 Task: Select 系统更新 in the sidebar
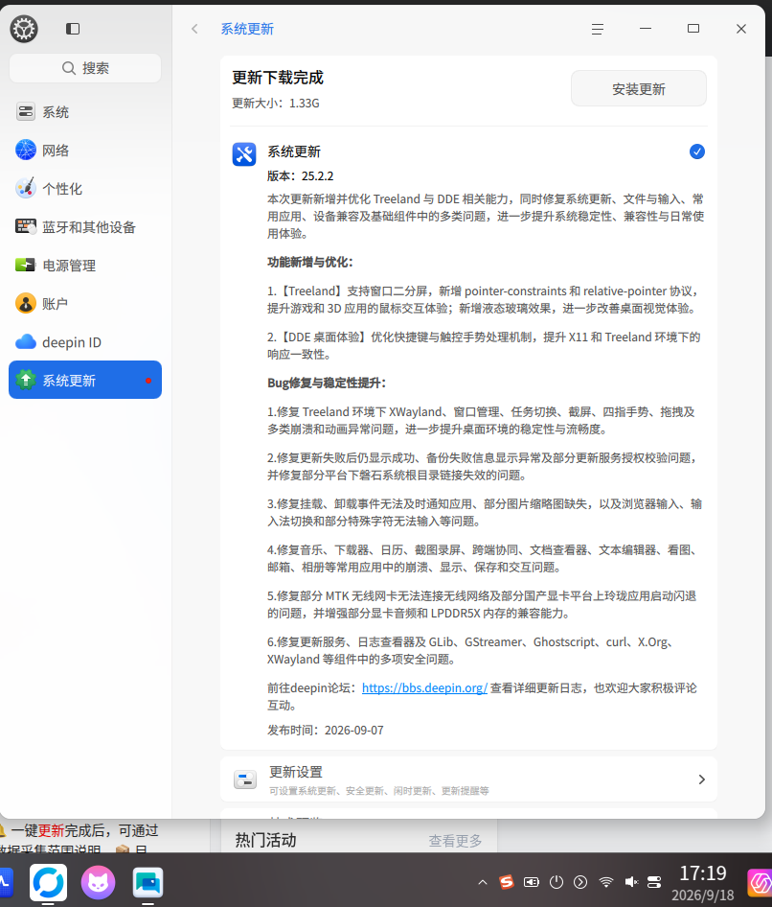click(85, 380)
